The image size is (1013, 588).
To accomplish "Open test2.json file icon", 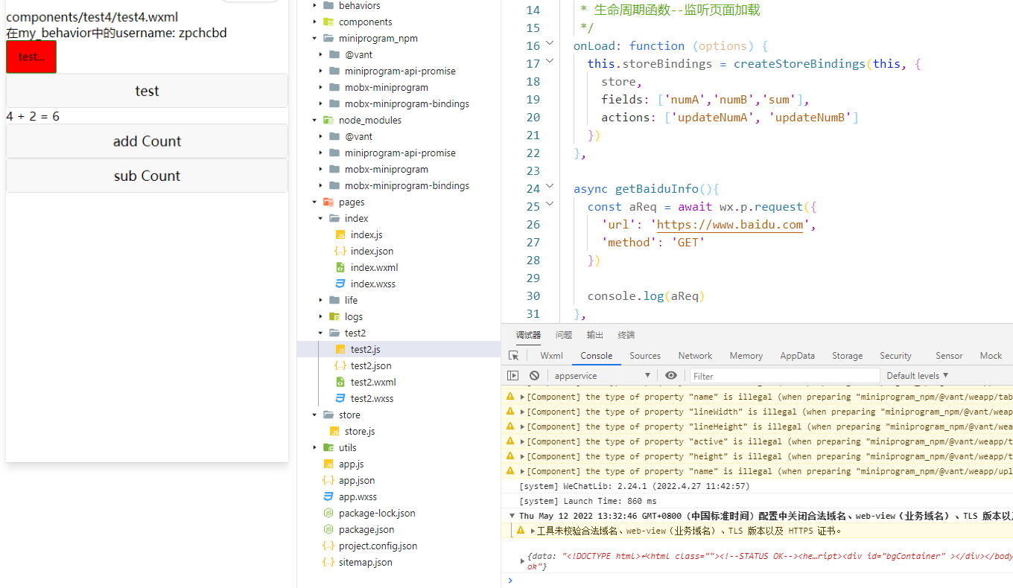I will click(340, 366).
